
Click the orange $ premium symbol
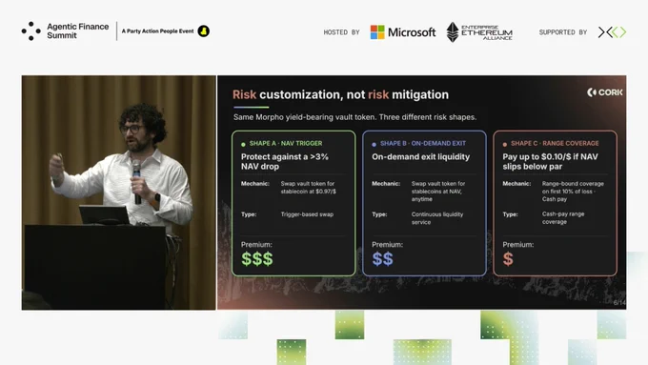pos(508,259)
